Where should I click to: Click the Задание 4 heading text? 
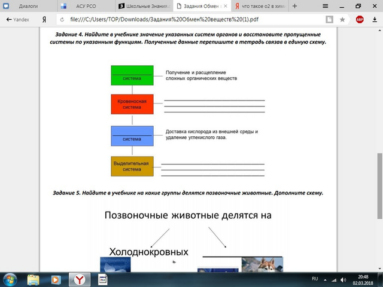pyautogui.click(x=188, y=38)
